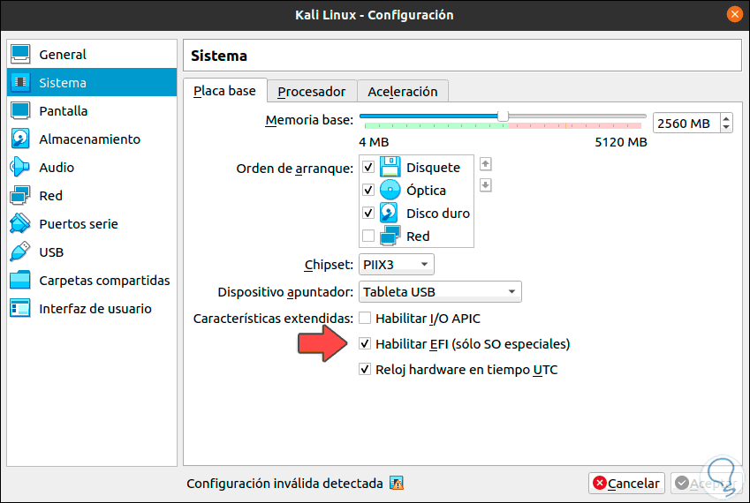The height and width of the screenshot is (503, 750).
Task: Switch to the Aceleración tab
Action: coord(403,91)
